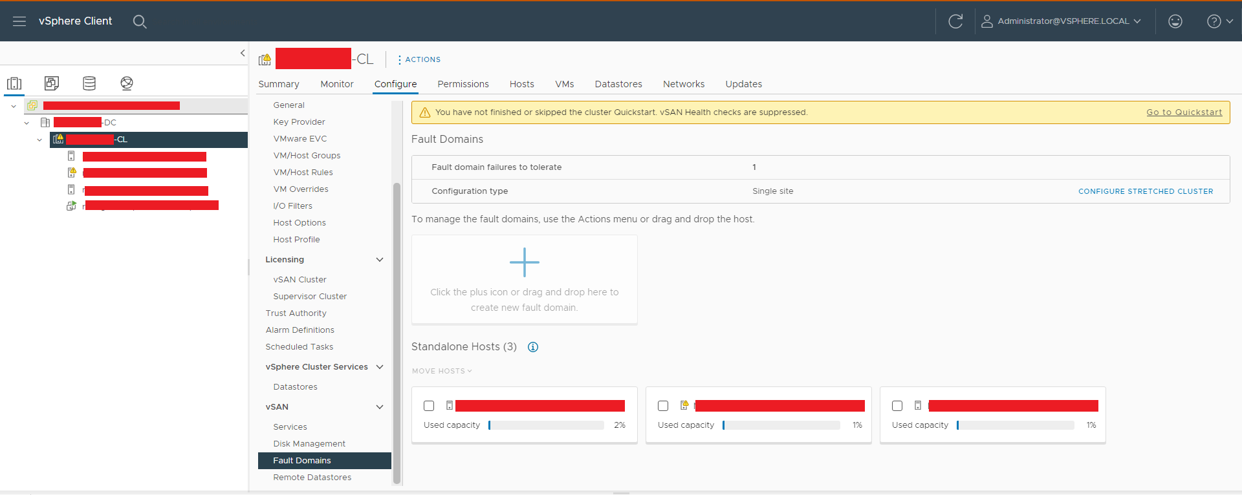Screen dimensions: 1242x495
Task: Switch to Networking inventory view
Action: click(x=127, y=83)
